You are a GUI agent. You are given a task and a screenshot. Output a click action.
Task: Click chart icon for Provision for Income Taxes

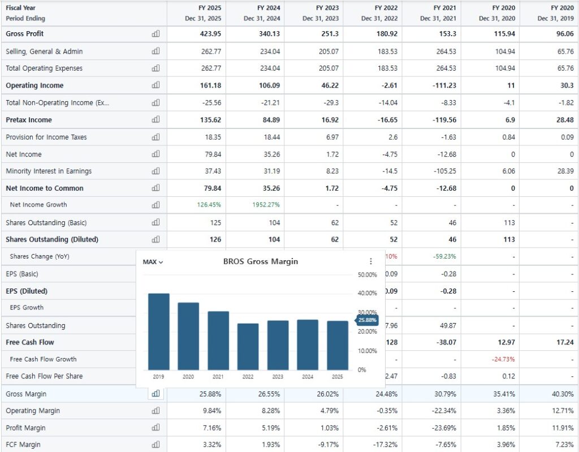[x=155, y=137]
